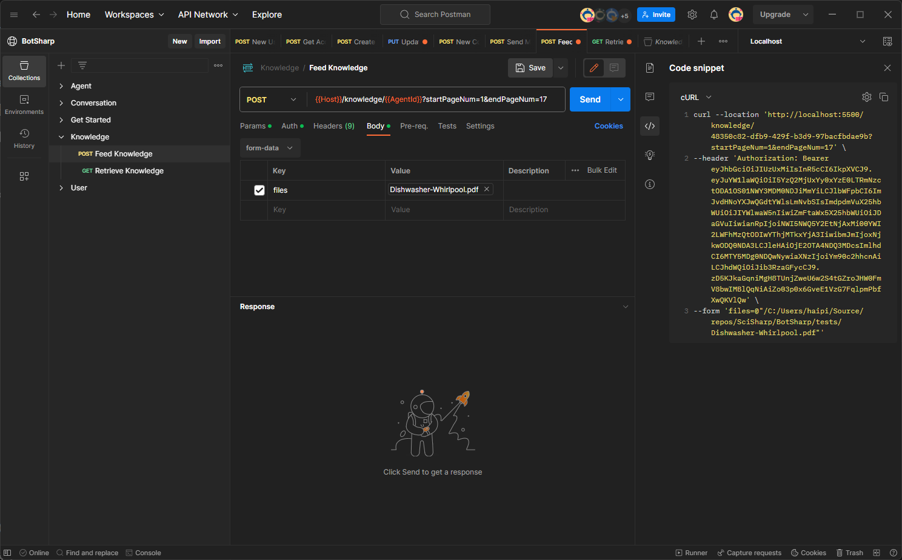Screen dimensions: 902x560
Task: Close the Code snippet panel
Action: [887, 68]
